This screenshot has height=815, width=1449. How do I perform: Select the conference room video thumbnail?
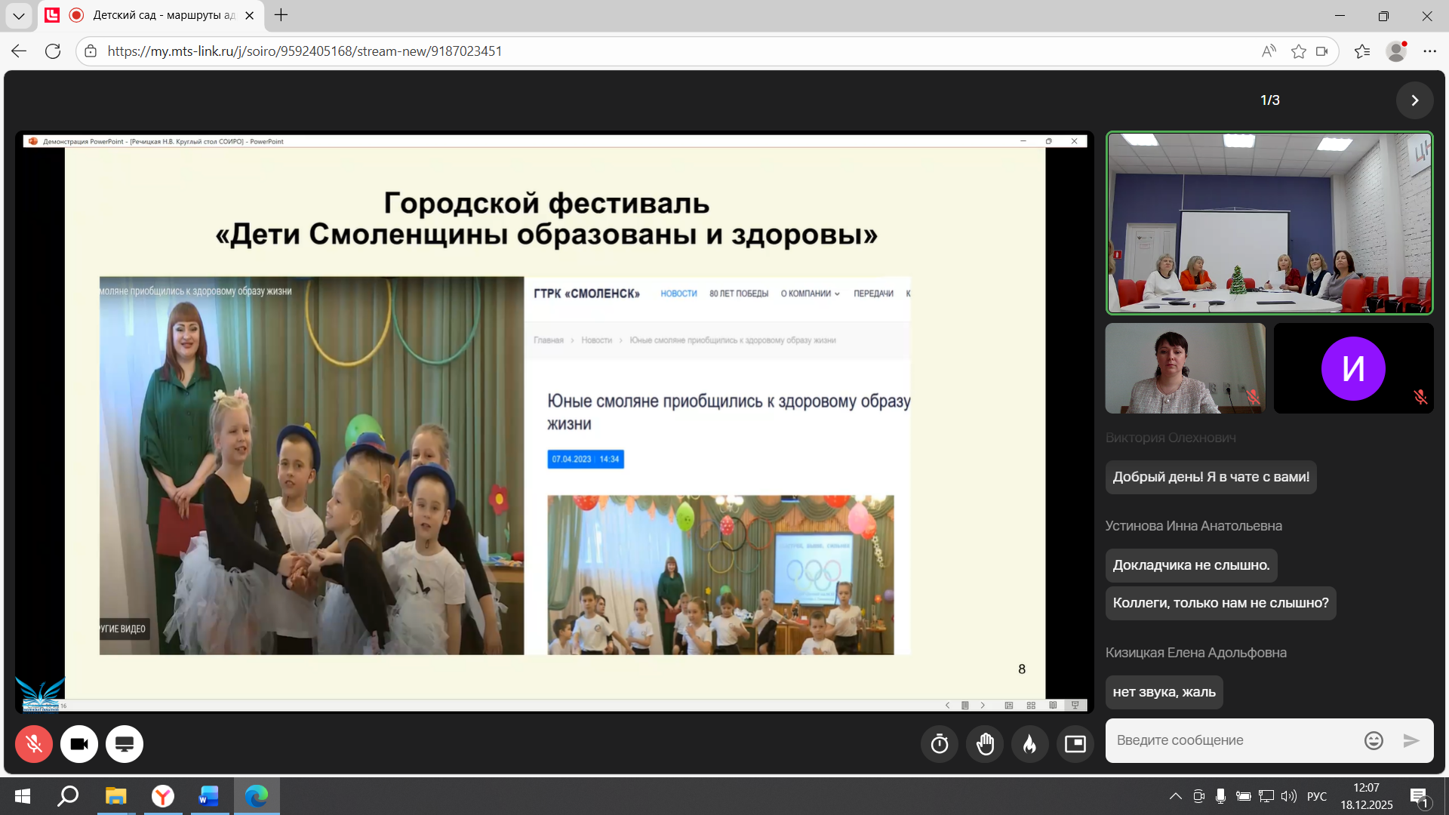(x=1269, y=223)
